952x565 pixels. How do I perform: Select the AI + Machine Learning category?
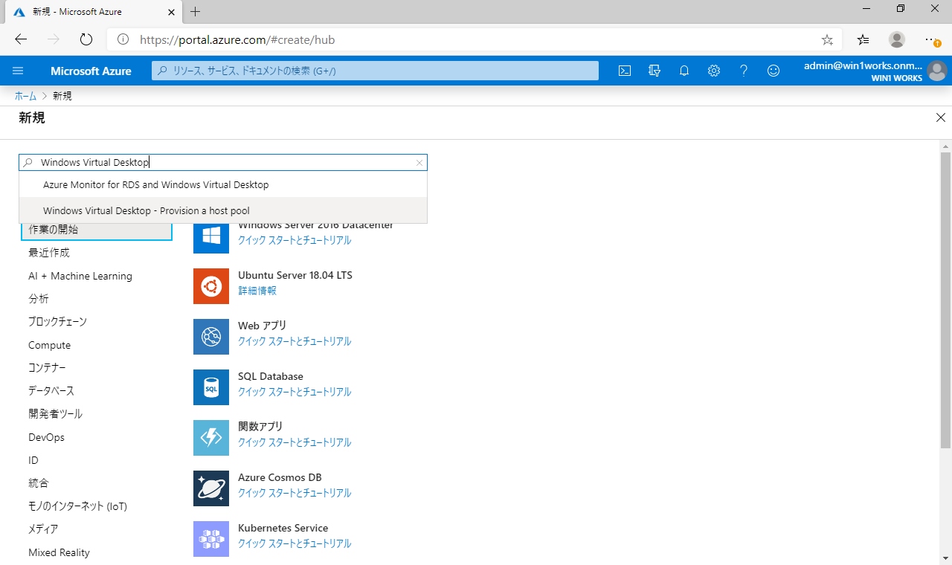[80, 276]
